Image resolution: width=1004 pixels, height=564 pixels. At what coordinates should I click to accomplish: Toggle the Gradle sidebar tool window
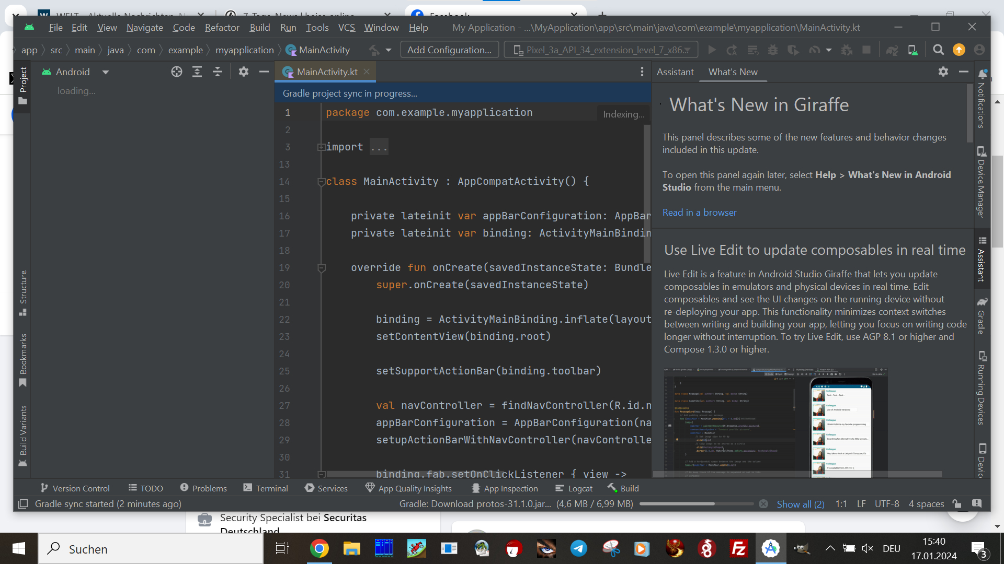(x=982, y=316)
